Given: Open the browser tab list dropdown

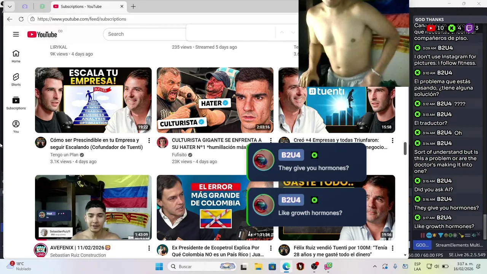Looking at the screenshot, I should [10, 6].
